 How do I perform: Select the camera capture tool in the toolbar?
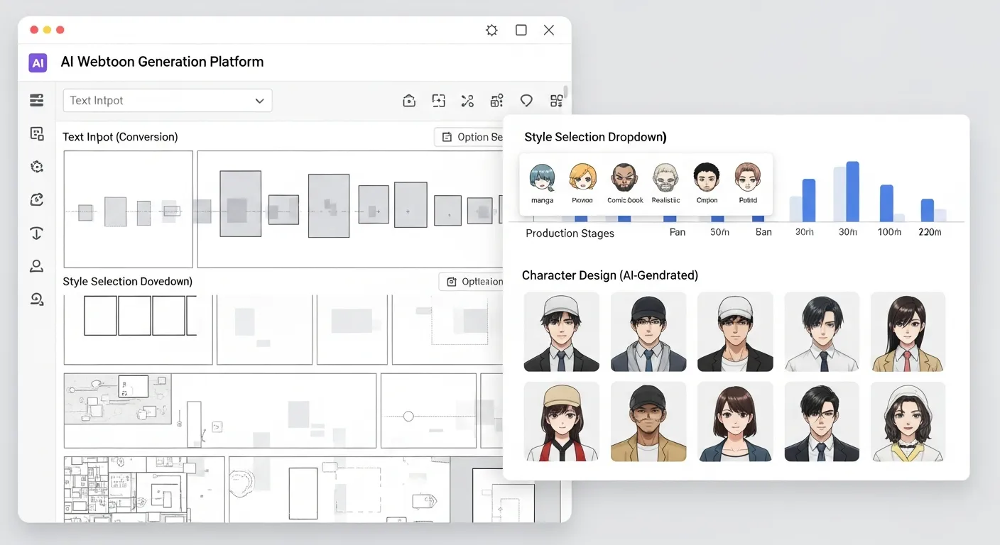[x=409, y=100]
